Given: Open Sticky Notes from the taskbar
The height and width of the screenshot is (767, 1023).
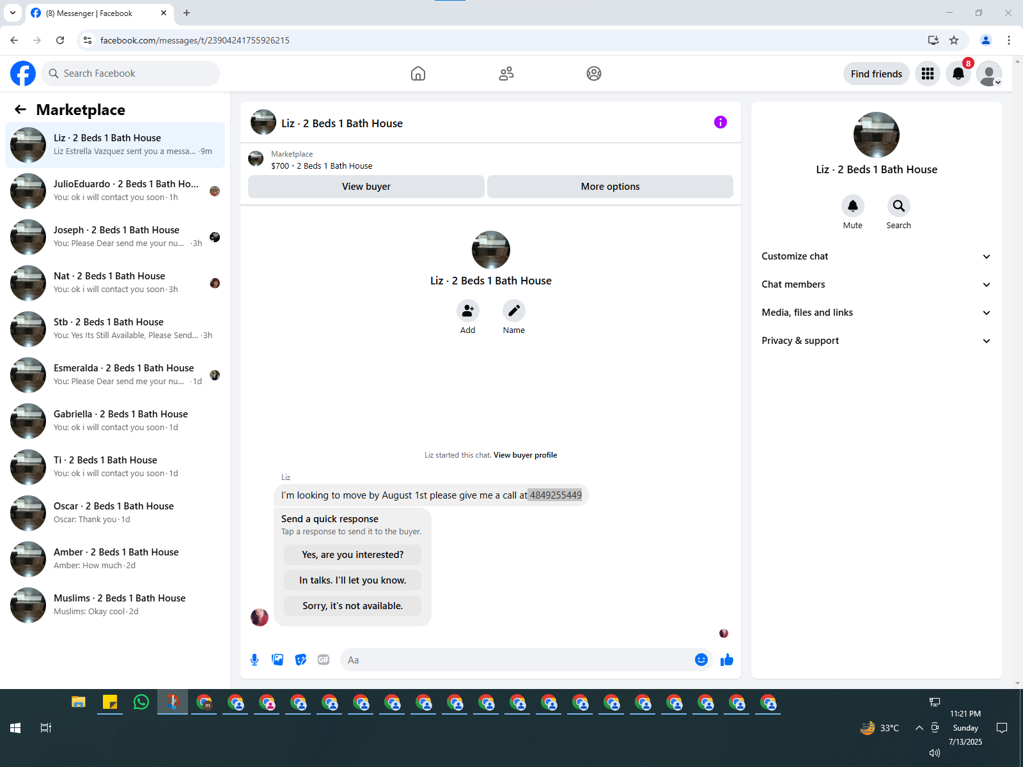Looking at the screenshot, I should tap(110, 702).
